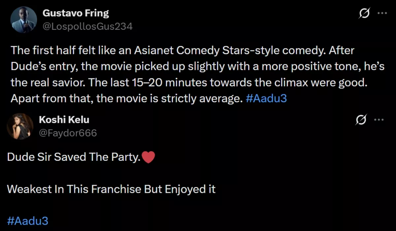
Task: Click Grok icon on Koshi Kelu's post
Action: [x=361, y=120]
